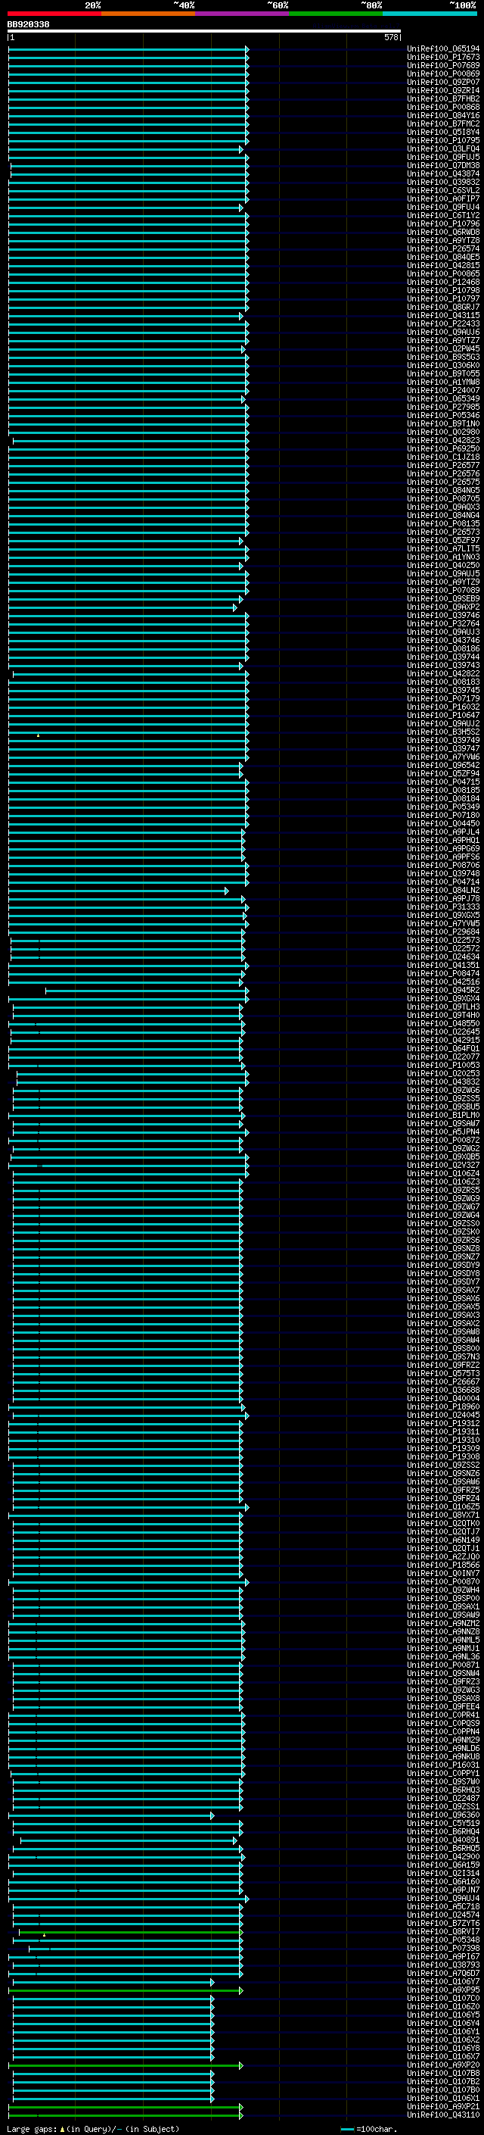Screen dimensions: 484x2135
Task: Select hit UniRef100_A9XP21
Action: pyautogui.click(x=443, y=2106)
